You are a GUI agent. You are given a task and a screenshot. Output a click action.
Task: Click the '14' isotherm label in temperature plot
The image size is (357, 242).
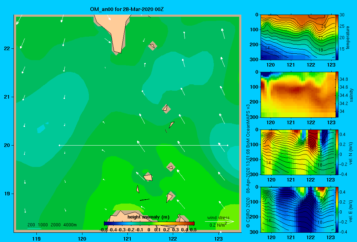point(267,48)
